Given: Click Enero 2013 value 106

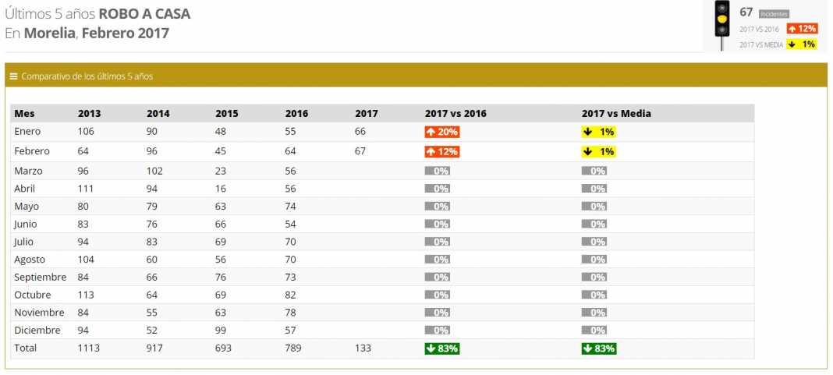Looking at the screenshot, I should click(86, 132).
